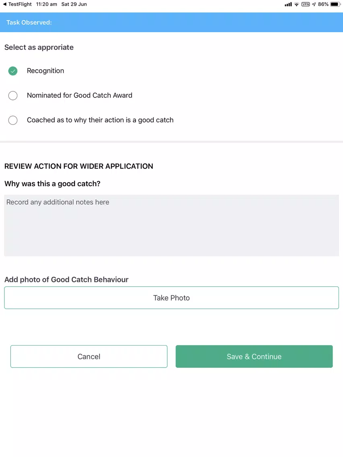Tap the Coached good catch label text
Screen dimensions: 343x457
coord(100,120)
